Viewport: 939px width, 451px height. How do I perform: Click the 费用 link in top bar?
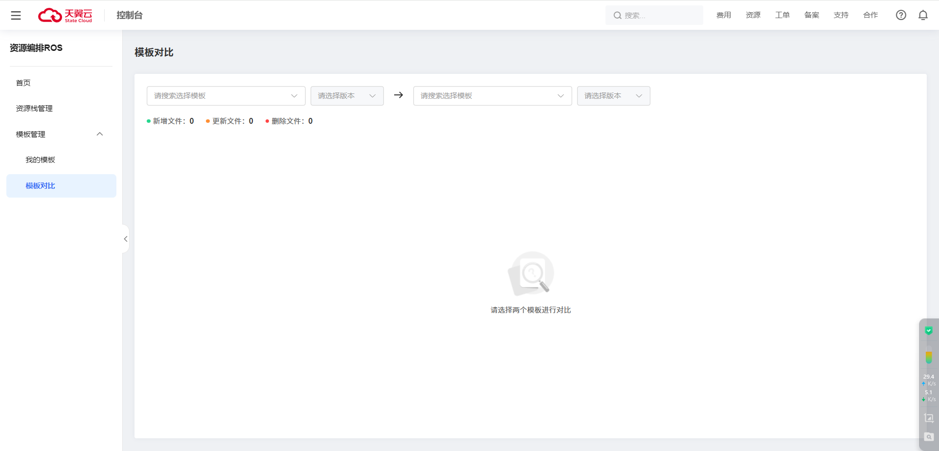point(723,15)
